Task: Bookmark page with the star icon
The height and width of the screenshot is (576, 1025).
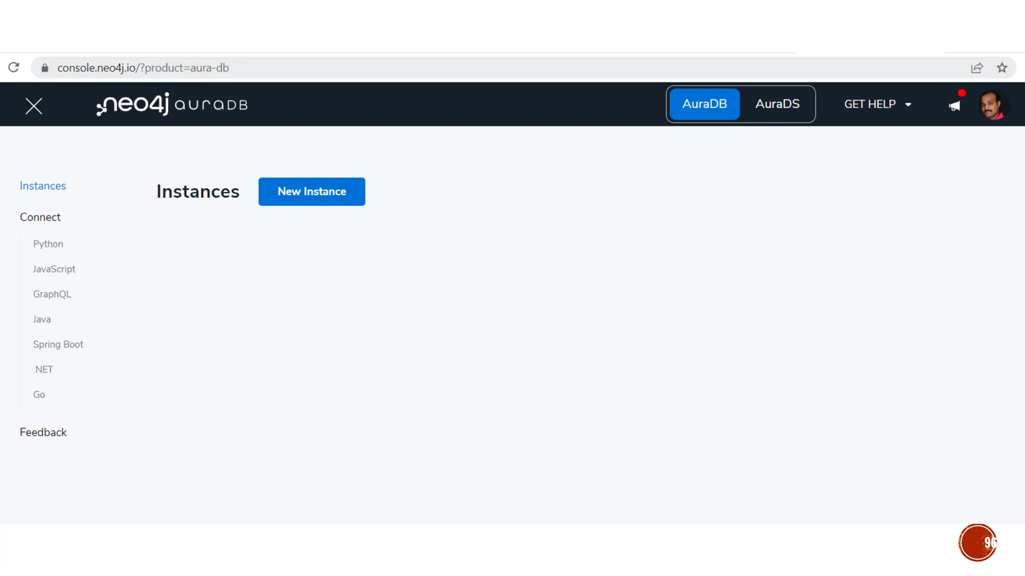Action: 1001,68
